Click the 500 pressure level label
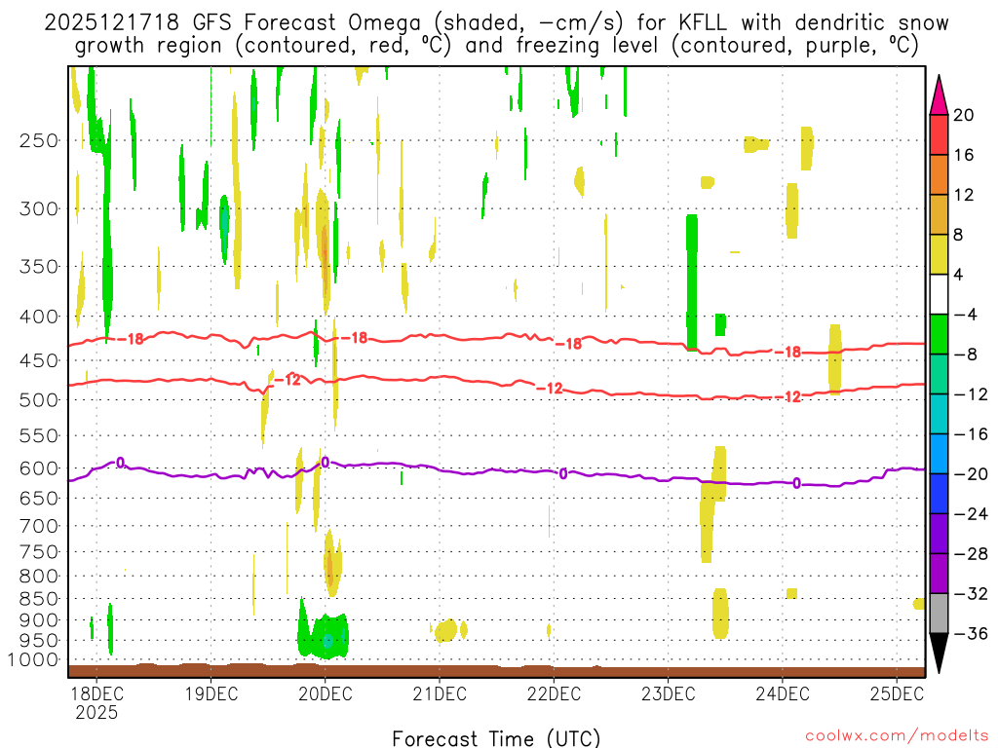Screen dimensions: 998x748 click(x=39, y=400)
